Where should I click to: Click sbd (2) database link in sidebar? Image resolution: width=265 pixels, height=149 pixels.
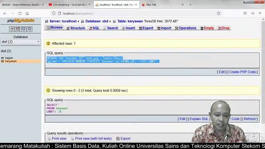6,51
